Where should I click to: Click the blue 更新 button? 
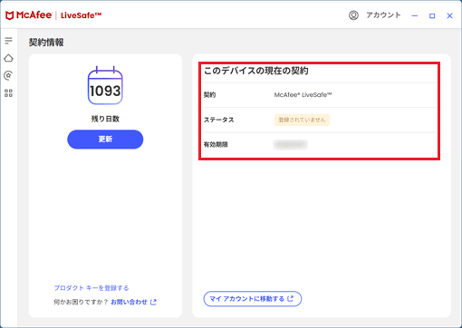[105, 140]
